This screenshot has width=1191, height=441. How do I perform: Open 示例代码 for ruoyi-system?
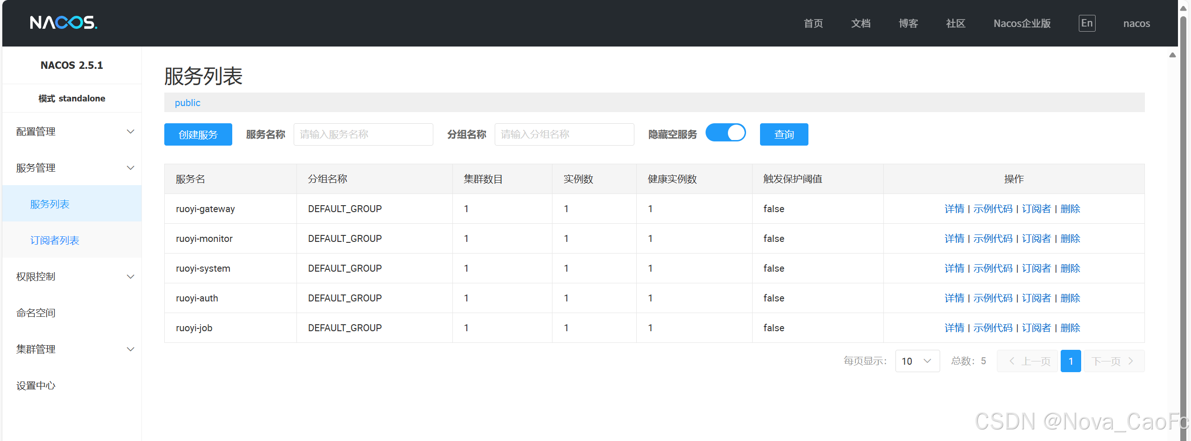click(993, 268)
